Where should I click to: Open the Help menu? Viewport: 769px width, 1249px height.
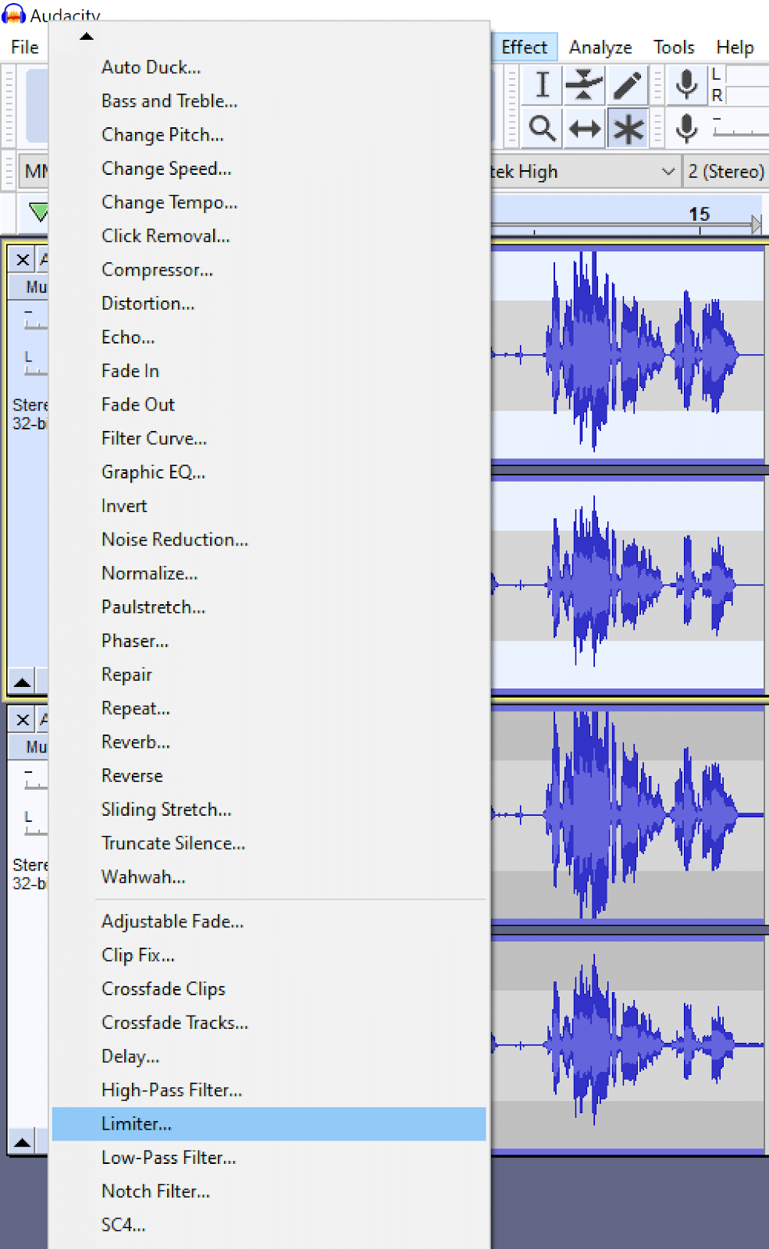click(735, 48)
